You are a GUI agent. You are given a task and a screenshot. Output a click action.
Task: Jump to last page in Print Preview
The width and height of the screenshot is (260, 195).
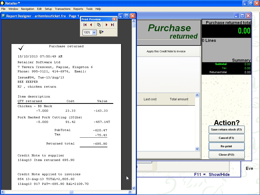(x=112, y=25)
